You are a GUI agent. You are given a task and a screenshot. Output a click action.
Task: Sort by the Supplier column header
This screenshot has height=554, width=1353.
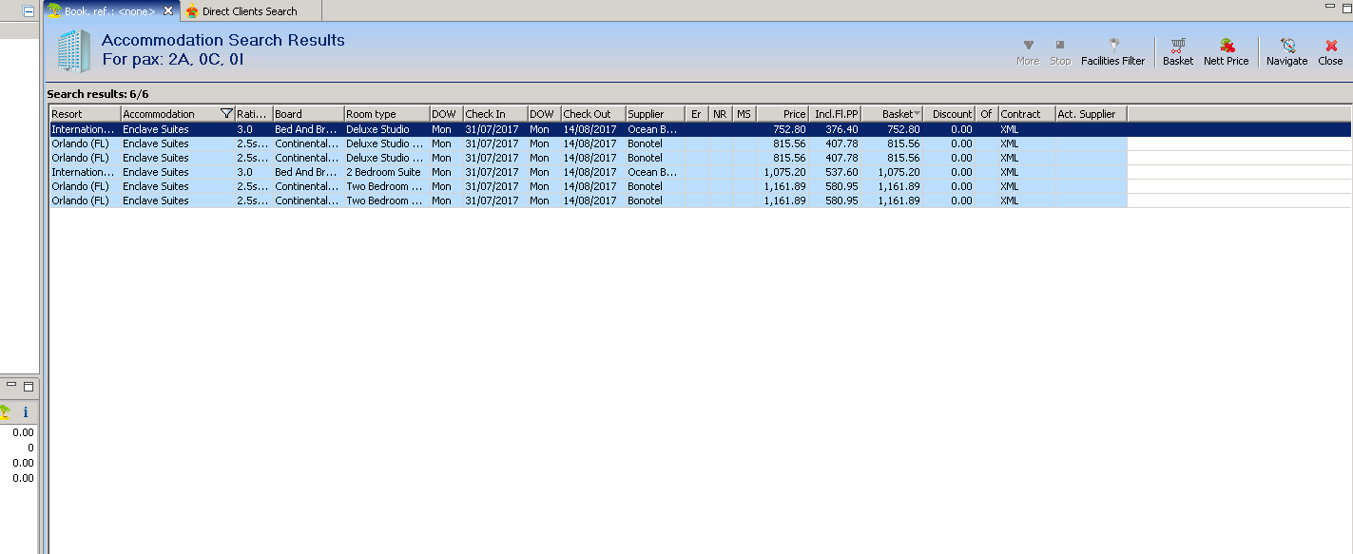655,114
